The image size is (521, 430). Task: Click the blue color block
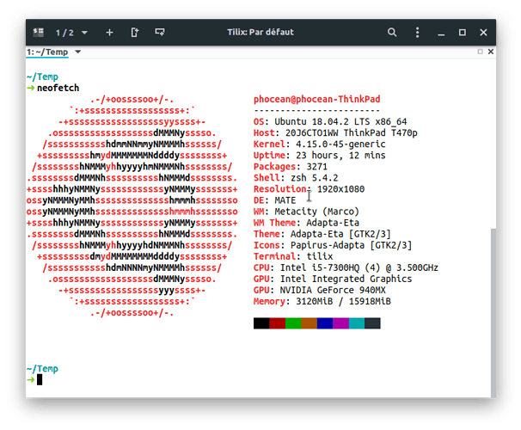(325, 323)
